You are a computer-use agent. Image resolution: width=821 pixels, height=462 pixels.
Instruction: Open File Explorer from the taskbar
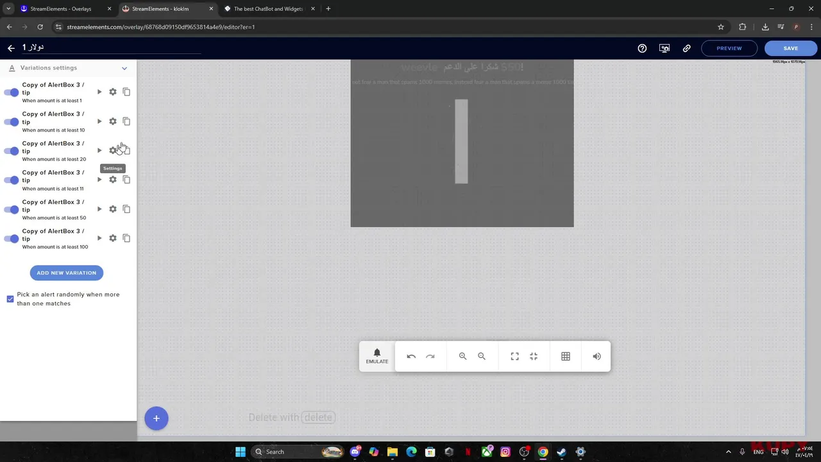click(x=393, y=452)
